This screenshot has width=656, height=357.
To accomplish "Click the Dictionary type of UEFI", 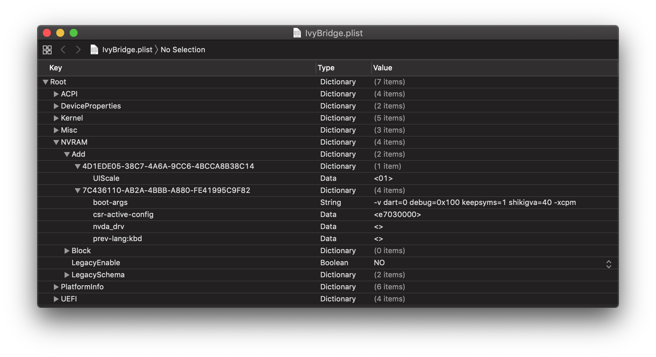I will point(338,299).
